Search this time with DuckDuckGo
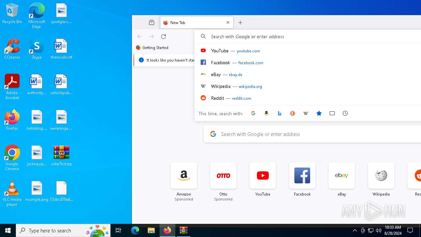 pyautogui.click(x=293, y=113)
